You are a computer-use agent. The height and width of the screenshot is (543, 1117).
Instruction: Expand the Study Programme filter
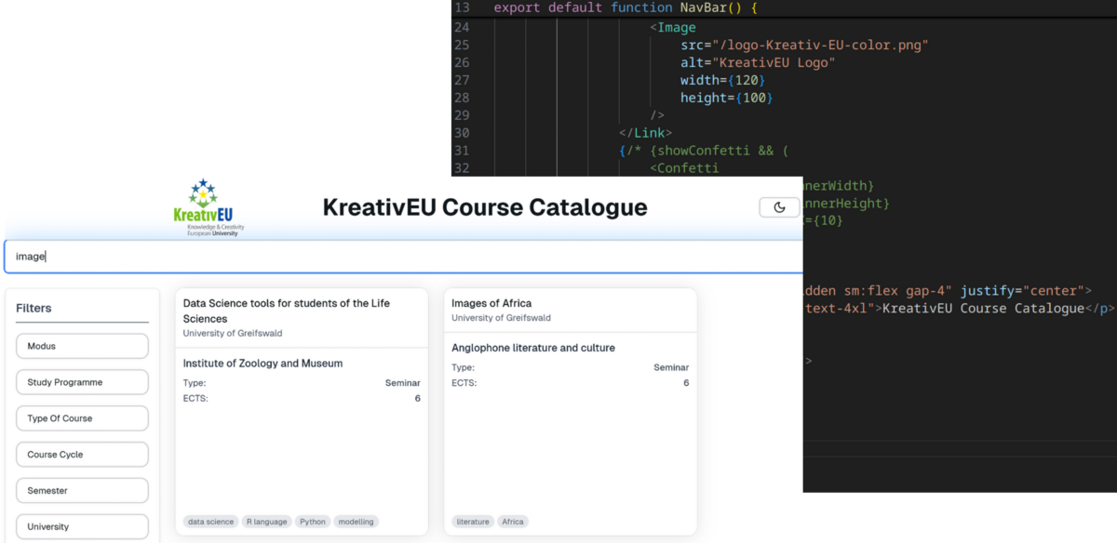(82, 382)
